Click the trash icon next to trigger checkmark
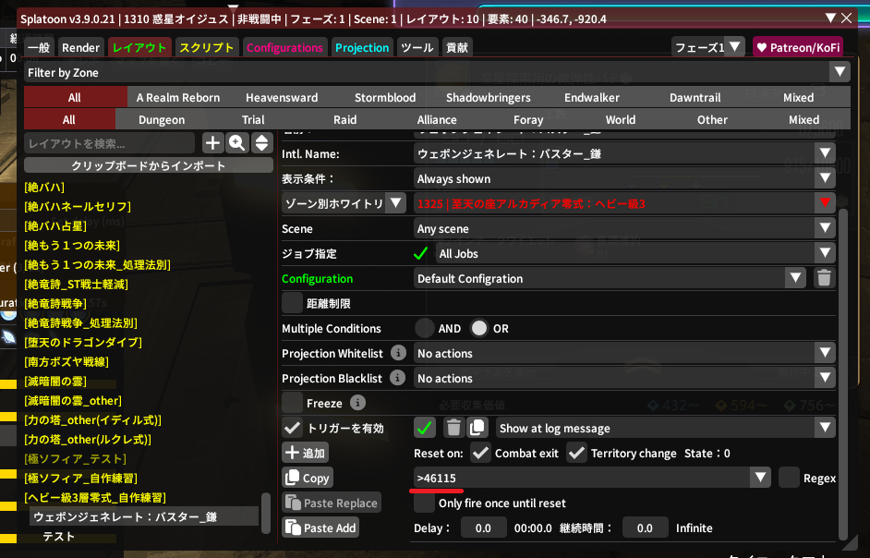 pyautogui.click(x=453, y=428)
